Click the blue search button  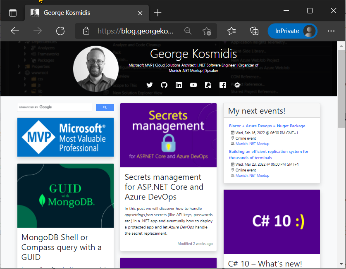(105, 107)
